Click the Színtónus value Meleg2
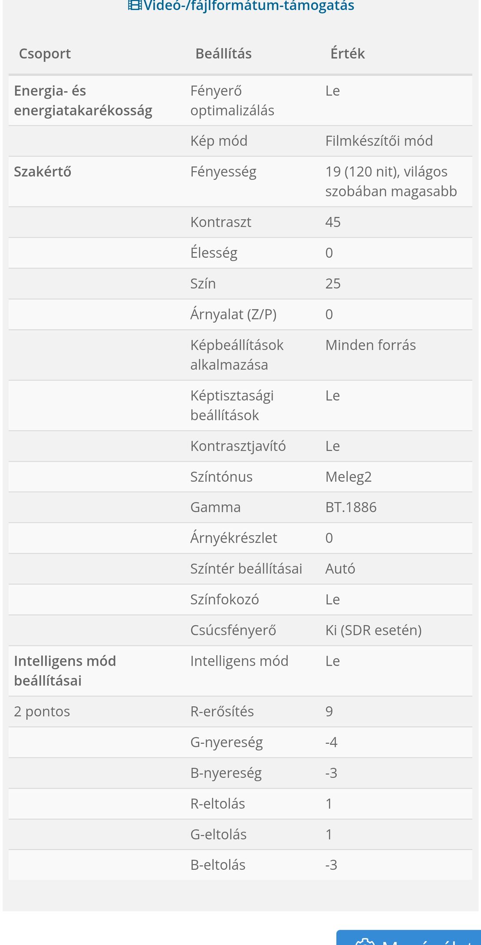Image resolution: width=481 pixels, height=945 pixels. click(x=348, y=477)
